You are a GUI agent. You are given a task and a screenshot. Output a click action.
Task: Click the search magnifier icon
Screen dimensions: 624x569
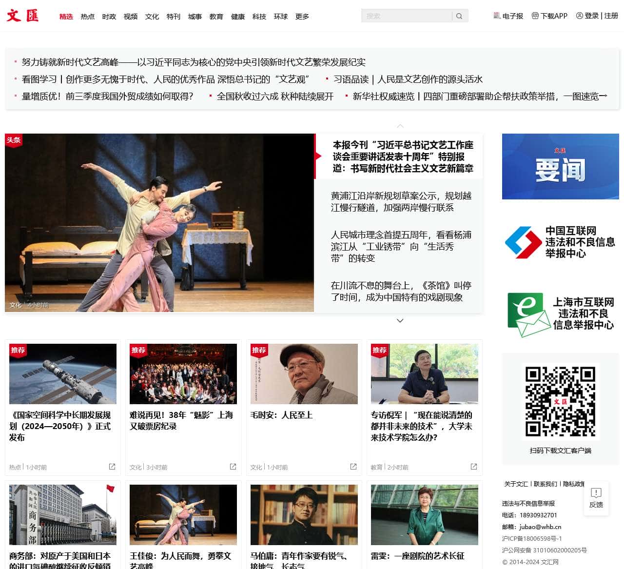click(x=459, y=16)
